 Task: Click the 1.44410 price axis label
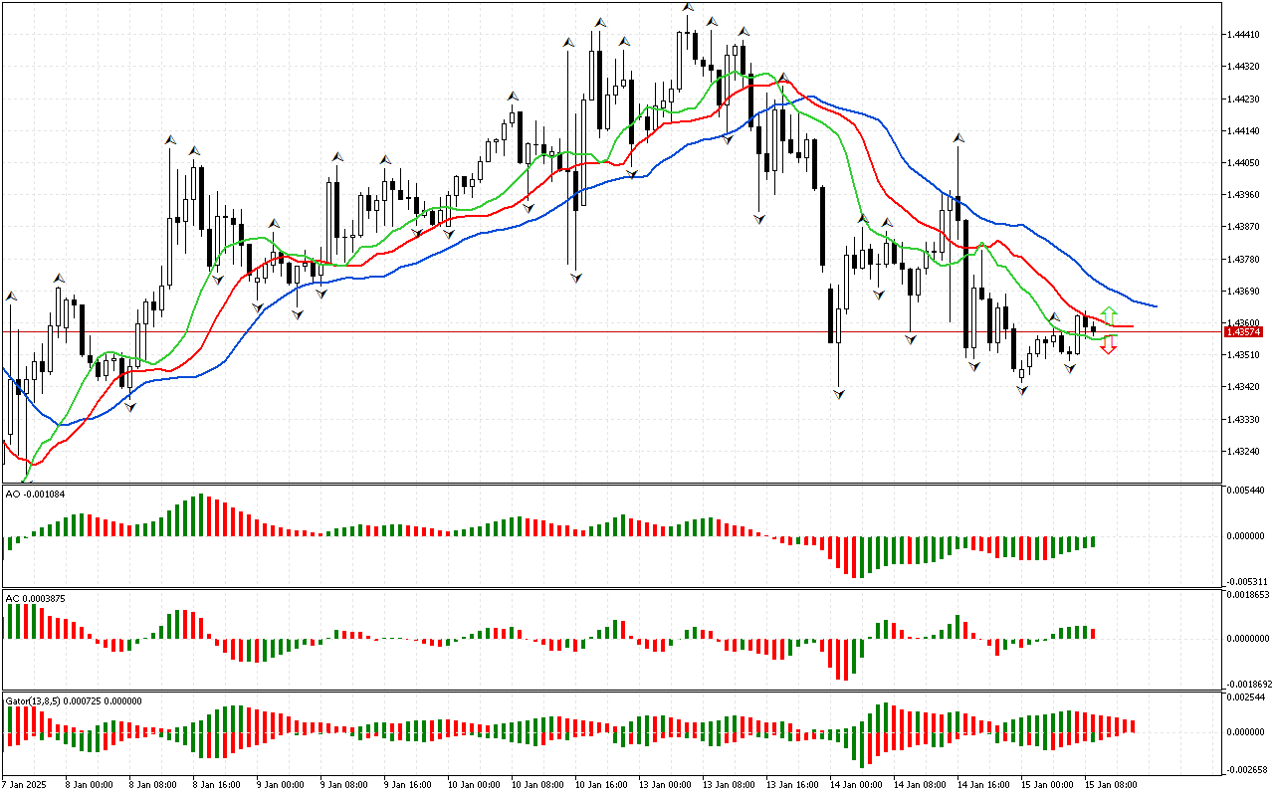[1242, 35]
